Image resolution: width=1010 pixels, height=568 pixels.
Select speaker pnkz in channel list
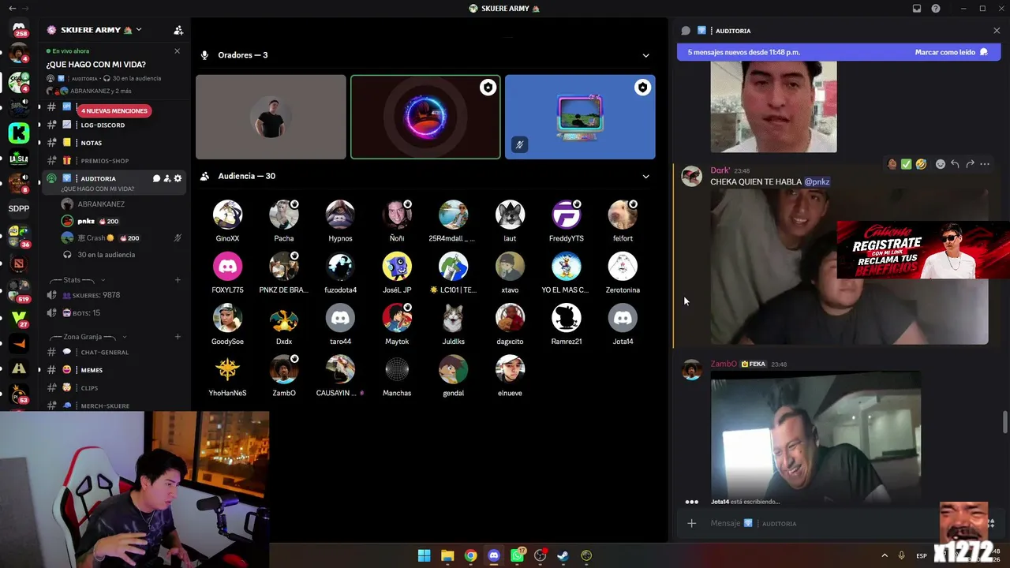point(86,222)
